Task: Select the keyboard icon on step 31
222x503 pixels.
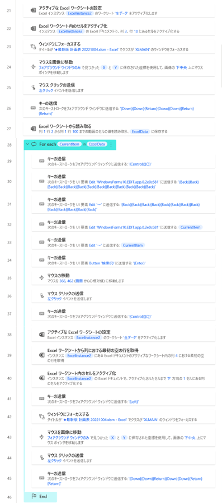Action: point(41,204)
